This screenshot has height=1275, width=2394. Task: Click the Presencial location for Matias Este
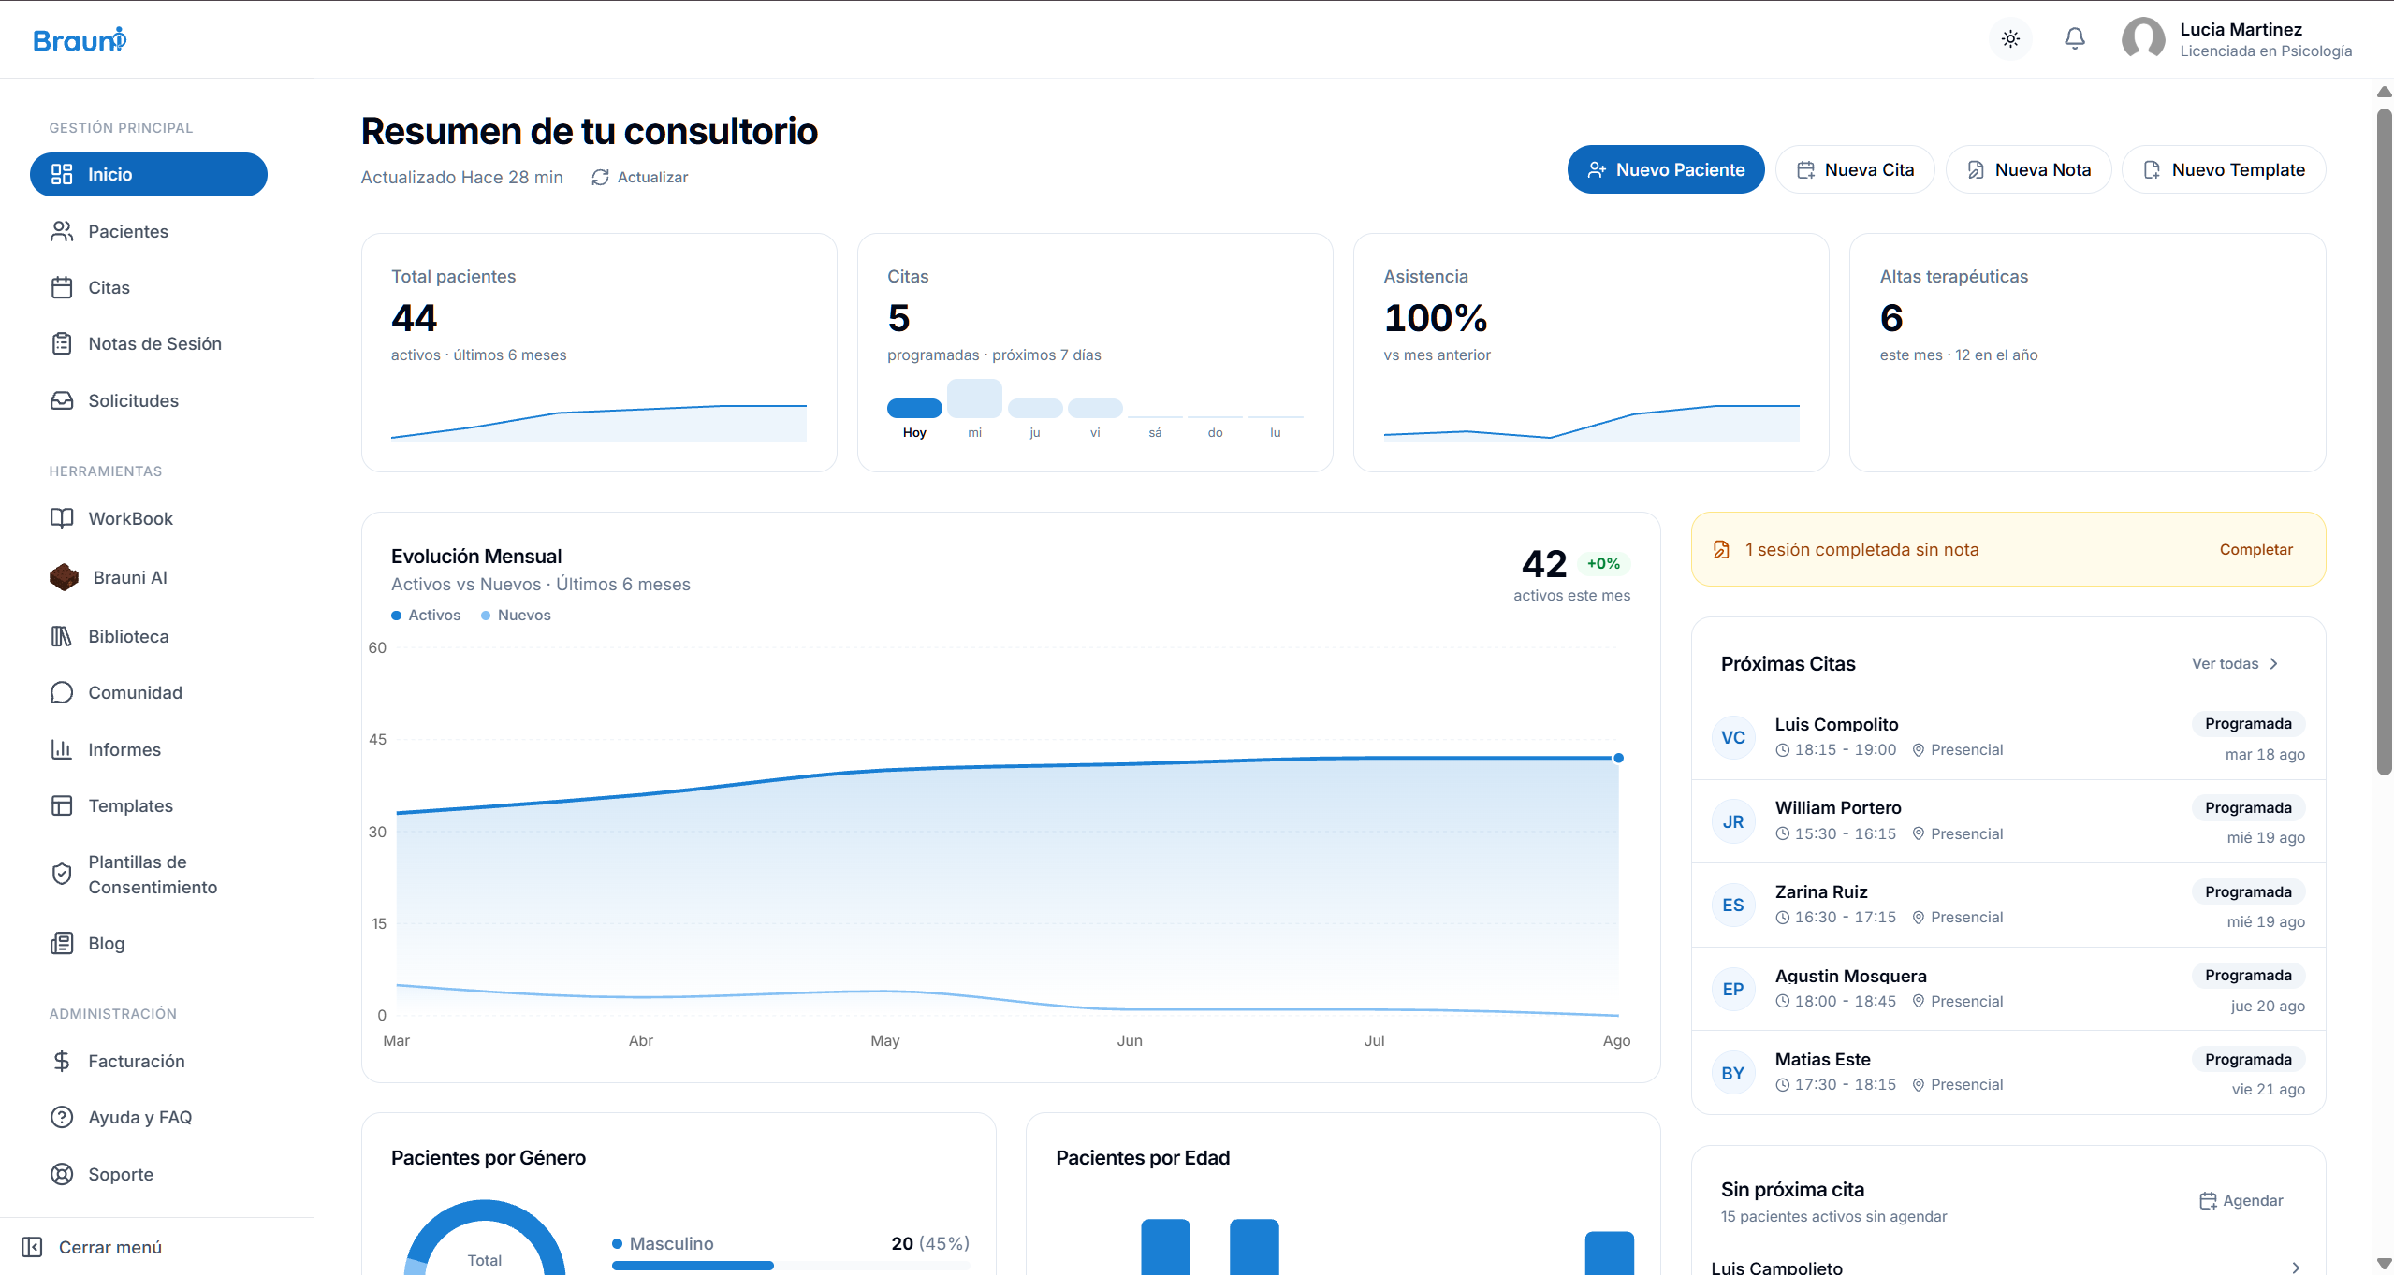point(1957,1084)
